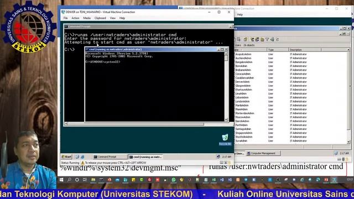Open the Media menu in DENVER VM window
This screenshot has height=199, width=354.
point(87,18)
